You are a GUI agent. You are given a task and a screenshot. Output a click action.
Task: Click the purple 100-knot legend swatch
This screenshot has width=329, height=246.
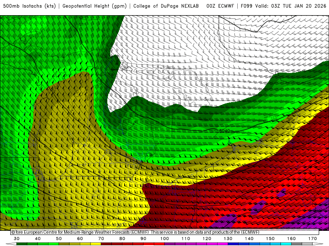170,244
